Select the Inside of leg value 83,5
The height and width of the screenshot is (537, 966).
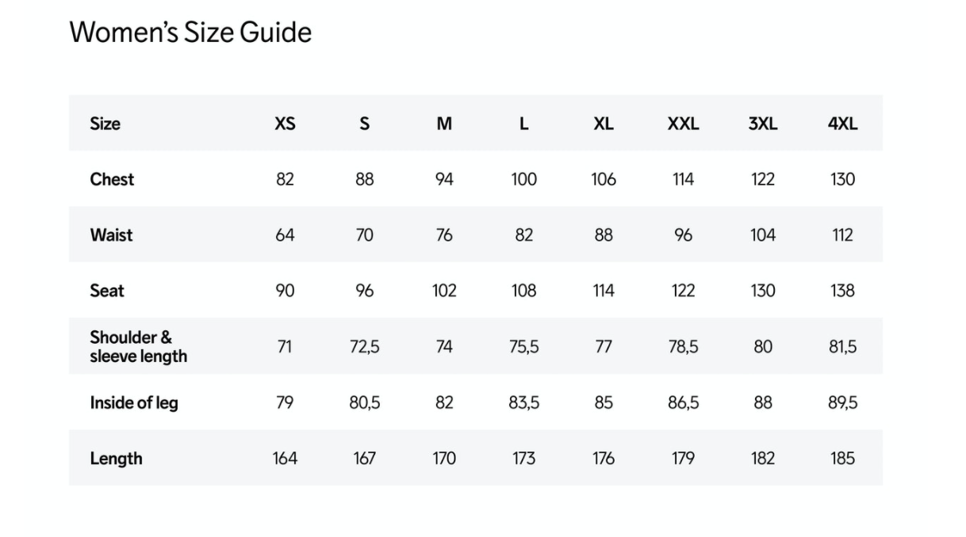[x=524, y=402]
